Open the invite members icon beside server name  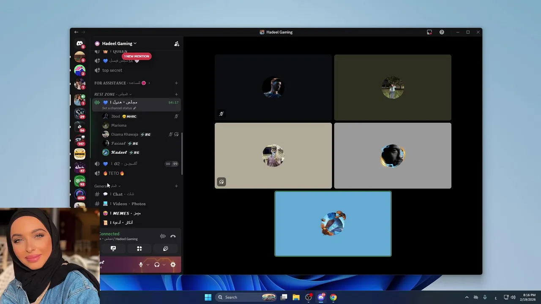click(177, 43)
